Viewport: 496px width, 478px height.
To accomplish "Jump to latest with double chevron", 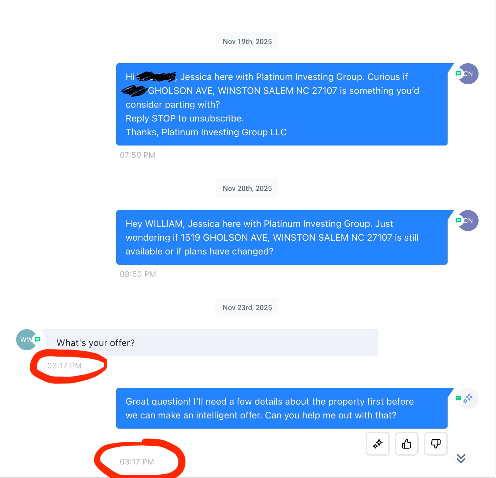I will [461, 458].
